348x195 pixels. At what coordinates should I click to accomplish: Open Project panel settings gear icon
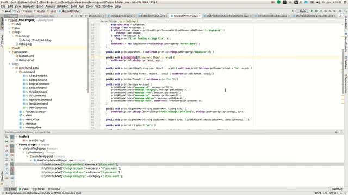click(x=82, y=16)
